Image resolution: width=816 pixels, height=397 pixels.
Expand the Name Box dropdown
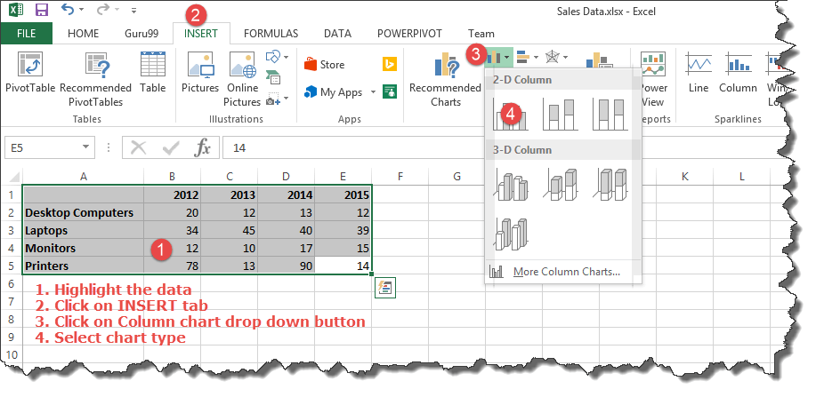point(85,147)
